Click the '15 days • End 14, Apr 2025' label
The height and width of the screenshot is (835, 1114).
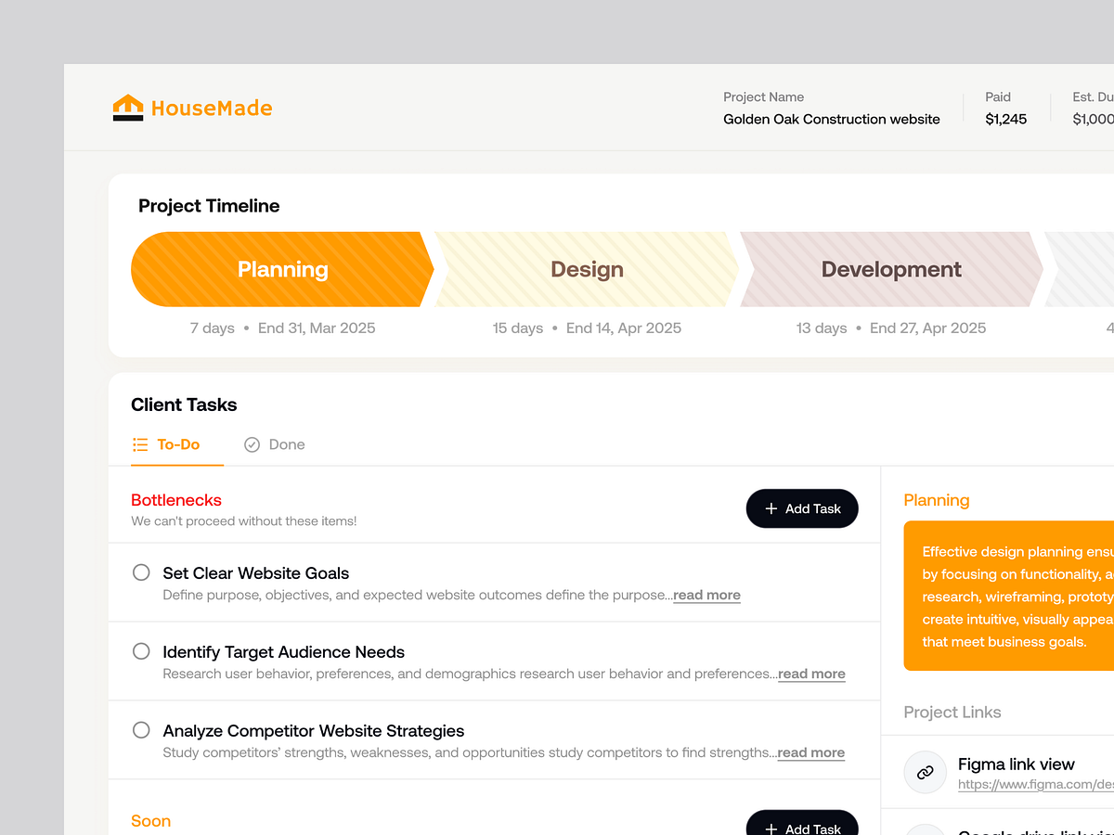click(x=587, y=328)
